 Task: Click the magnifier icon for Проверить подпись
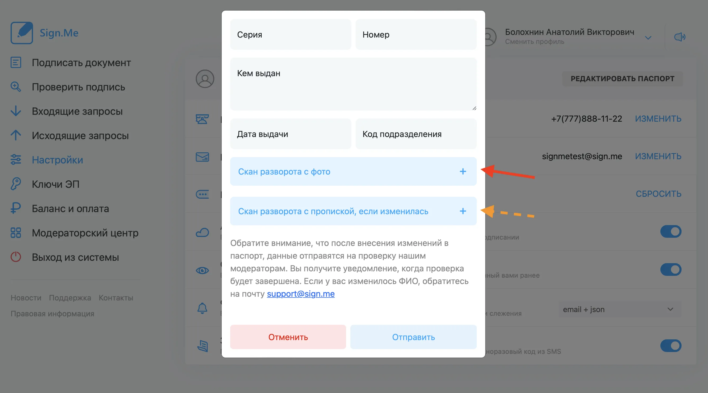point(16,86)
